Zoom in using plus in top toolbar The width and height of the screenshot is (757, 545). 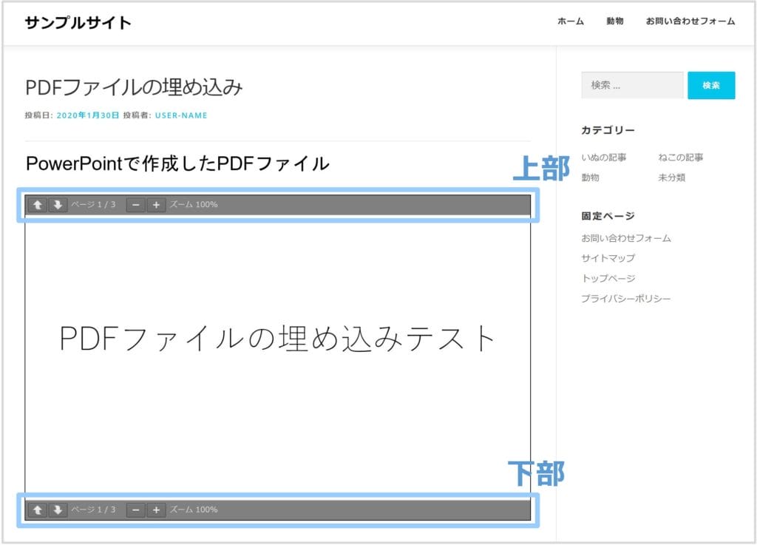tap(156, 205)
